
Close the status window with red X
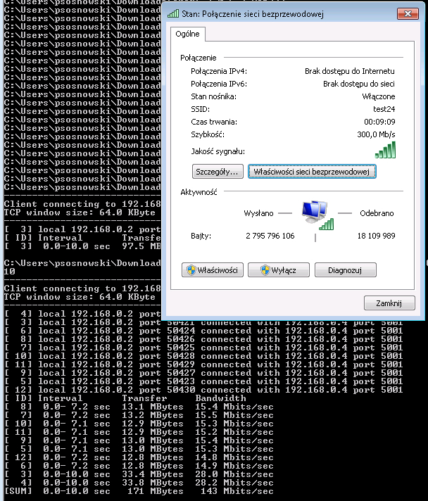[x=408, y=14]
